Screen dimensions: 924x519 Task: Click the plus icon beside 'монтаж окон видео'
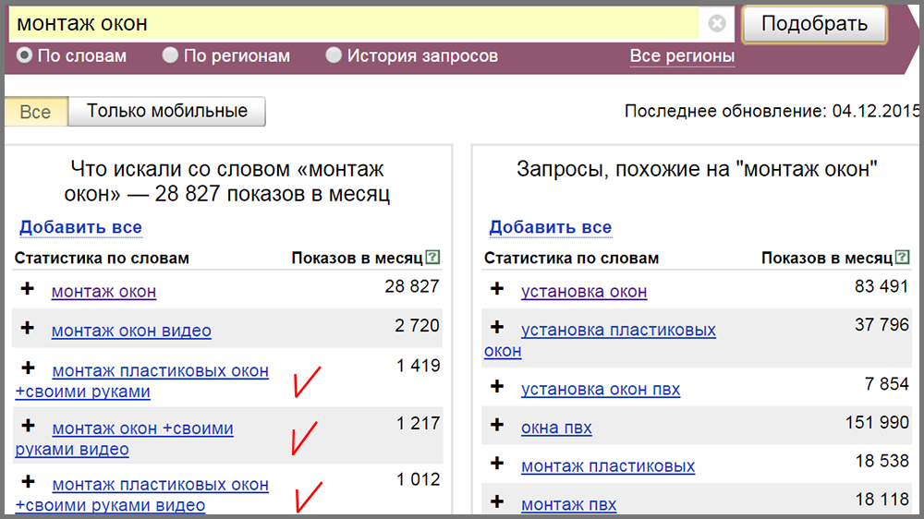tap(28, 329)
